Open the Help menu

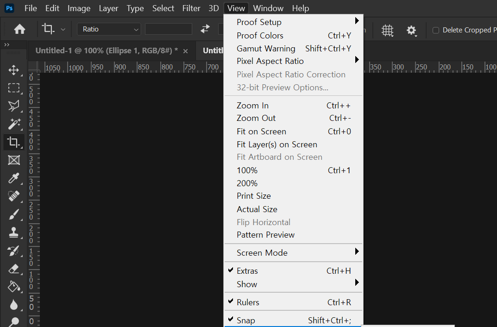(301, 8)
